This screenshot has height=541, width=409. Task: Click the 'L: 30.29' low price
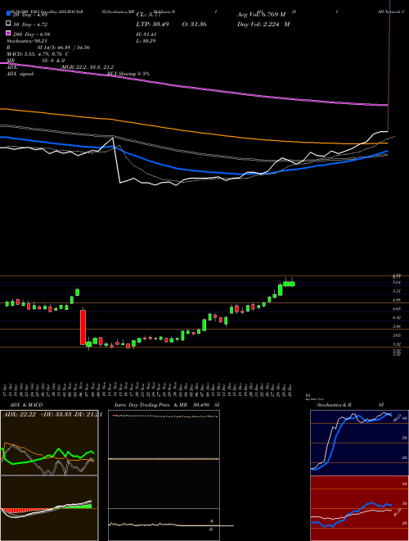click(x=146, y=41)
